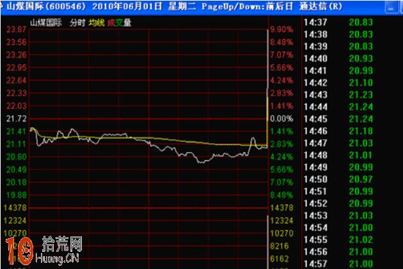This screenshot has height=269, width=403.
Task: Select the 14:49 time entry
Action: pos(315,167)
